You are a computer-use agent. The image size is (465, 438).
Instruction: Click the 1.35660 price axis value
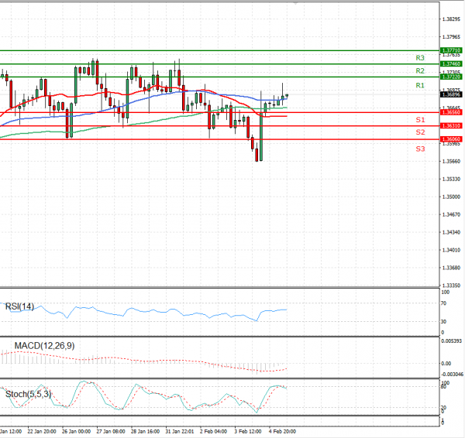(451, 161)
